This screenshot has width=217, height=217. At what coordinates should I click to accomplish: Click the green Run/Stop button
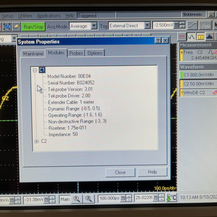[x=33, y=27]
